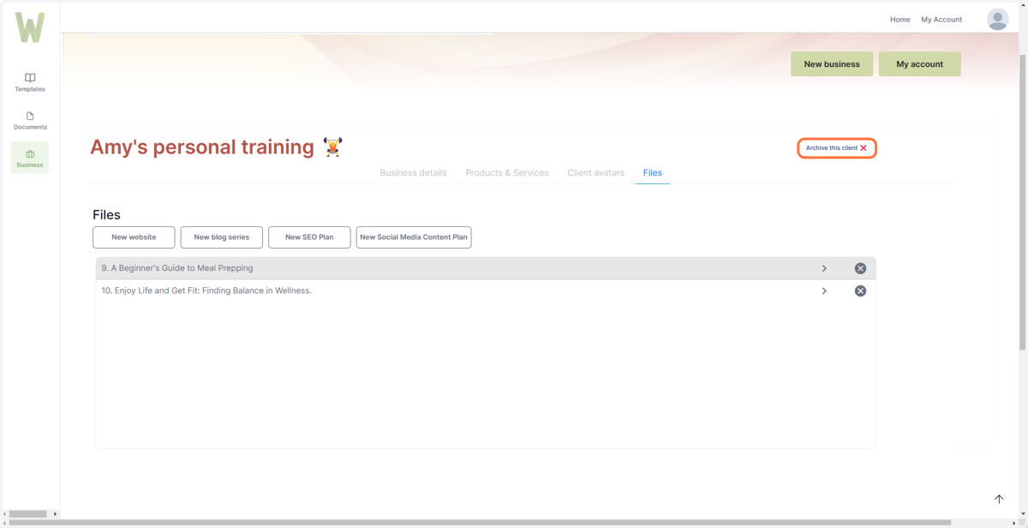Screen dimensions: 1028x528
Task: Switch to Business details tab
Action: pos(413,172)
